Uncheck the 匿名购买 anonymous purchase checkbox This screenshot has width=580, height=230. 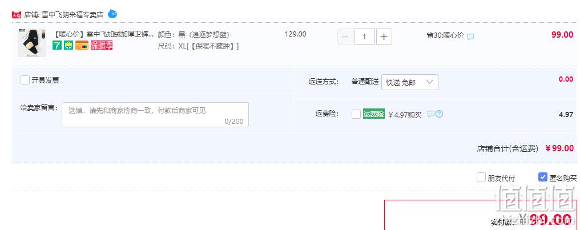coord(543,177)
